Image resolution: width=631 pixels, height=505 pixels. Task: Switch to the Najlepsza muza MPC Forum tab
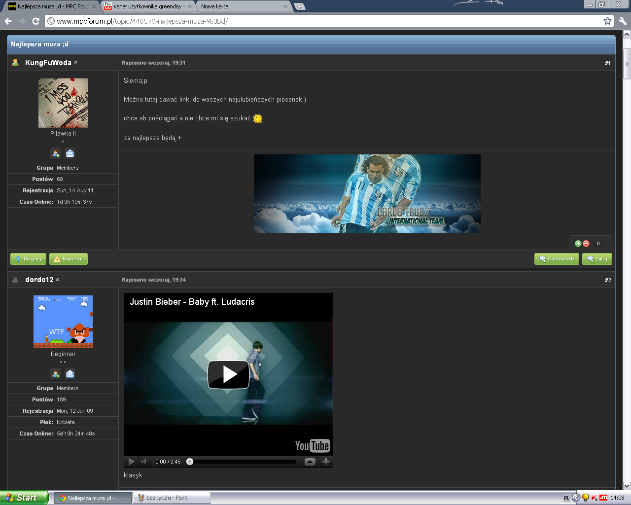[52, 6]
